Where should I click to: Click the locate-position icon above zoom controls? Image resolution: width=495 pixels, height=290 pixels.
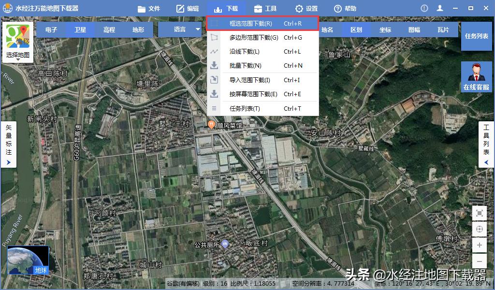pos(480,229)
